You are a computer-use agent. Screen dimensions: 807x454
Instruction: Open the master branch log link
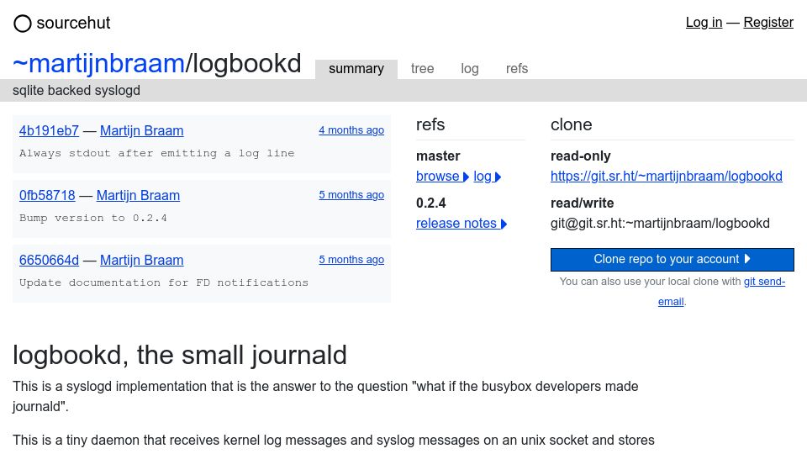(487, 177)
